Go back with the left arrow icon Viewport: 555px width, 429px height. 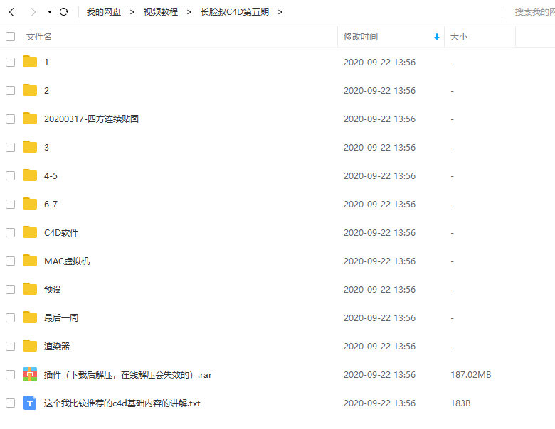11,12
